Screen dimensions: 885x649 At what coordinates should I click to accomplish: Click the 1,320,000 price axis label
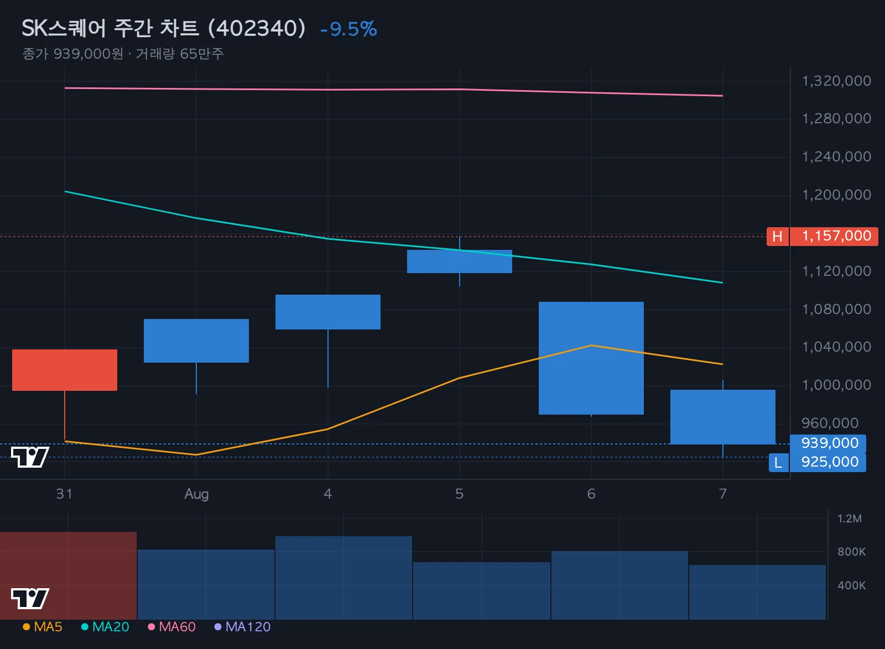point(836,81)
